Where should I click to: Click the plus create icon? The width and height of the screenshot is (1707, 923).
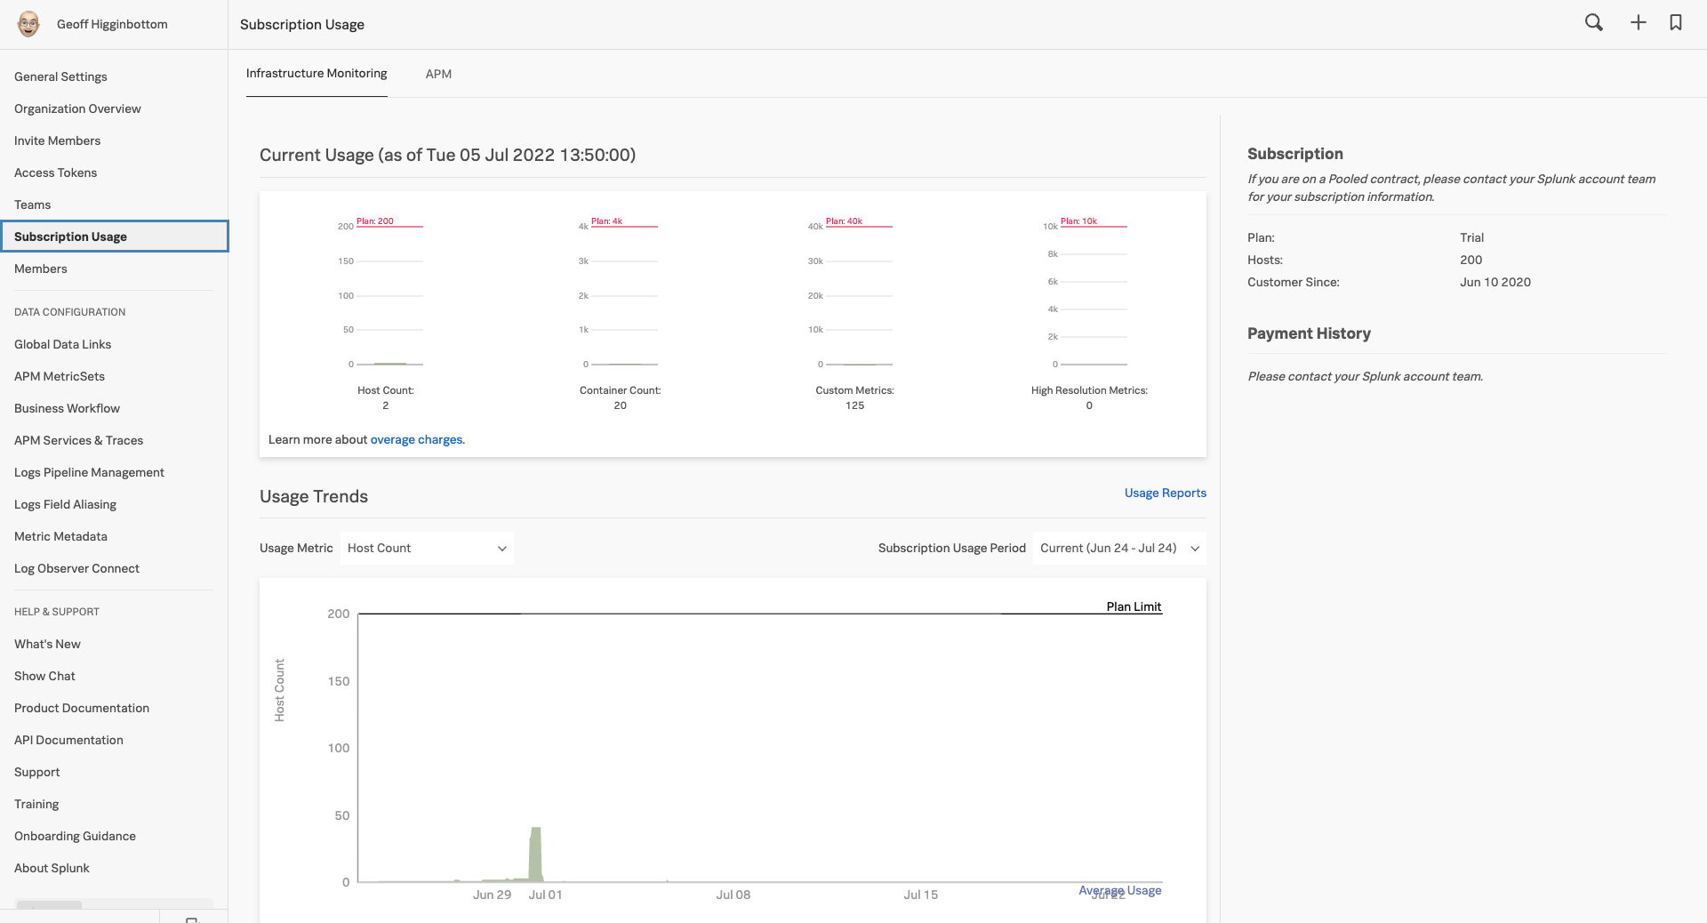1638,23
